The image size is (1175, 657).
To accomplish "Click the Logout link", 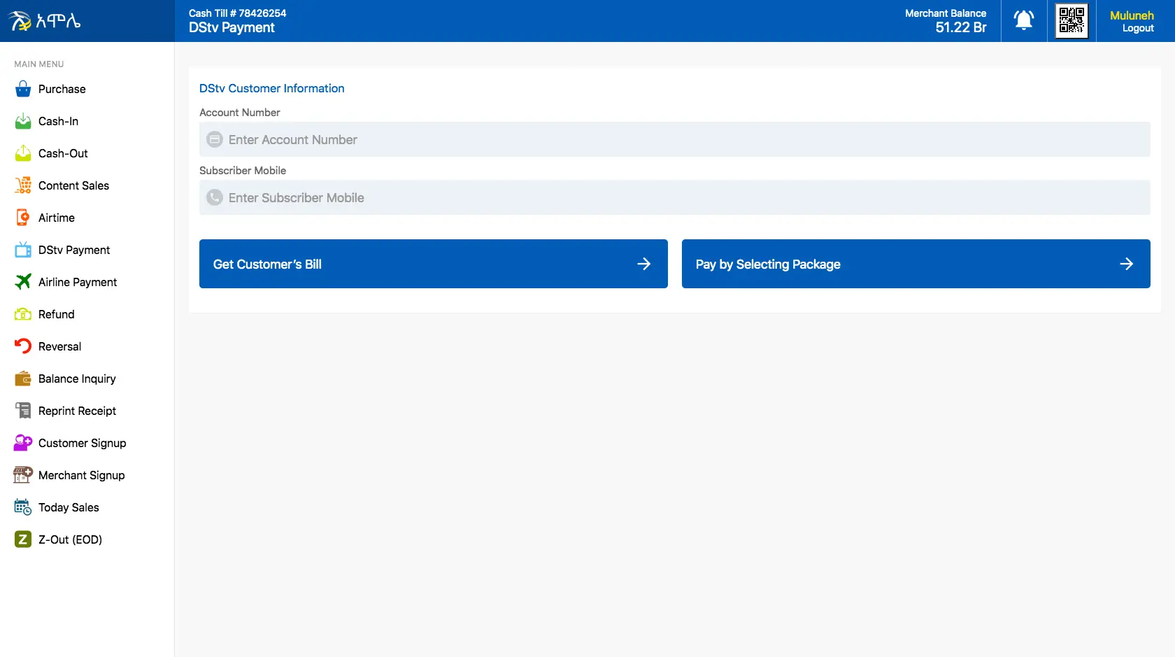I will (1138, 29).
